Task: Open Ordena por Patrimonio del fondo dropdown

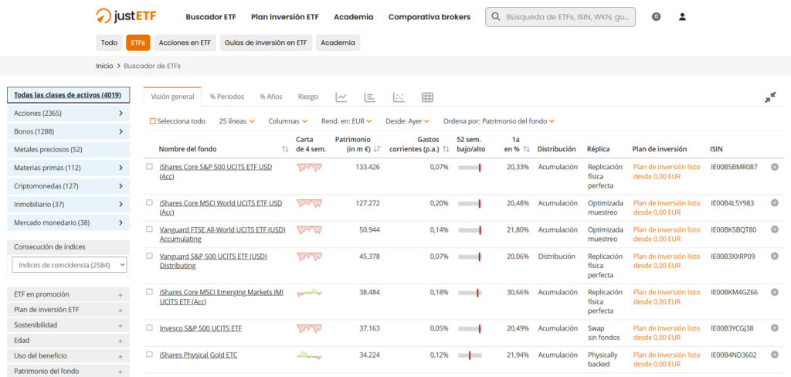Action: pos(499,121)
